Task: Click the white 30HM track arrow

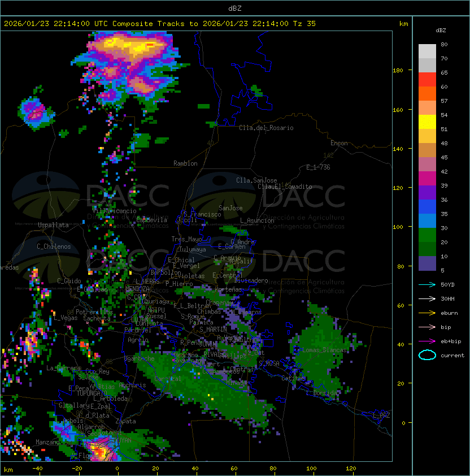Action: pyautogui.click(x=427, y=298)
